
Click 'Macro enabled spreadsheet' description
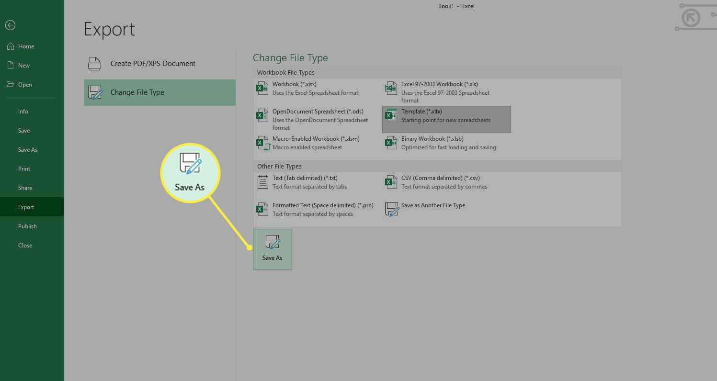point(307,147)
